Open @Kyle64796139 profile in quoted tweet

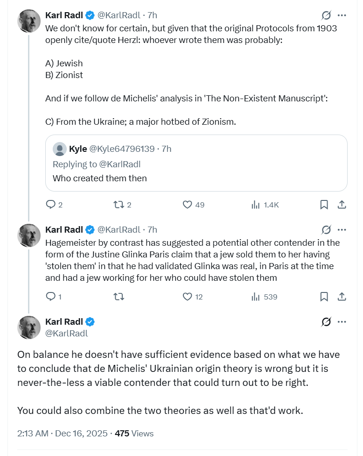(122, 149)
